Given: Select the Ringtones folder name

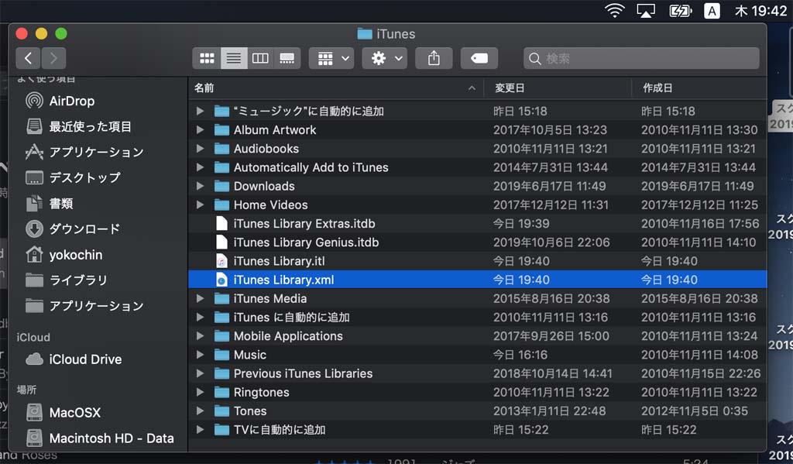Looking at the screenshot, I should [x=262, y=392].
